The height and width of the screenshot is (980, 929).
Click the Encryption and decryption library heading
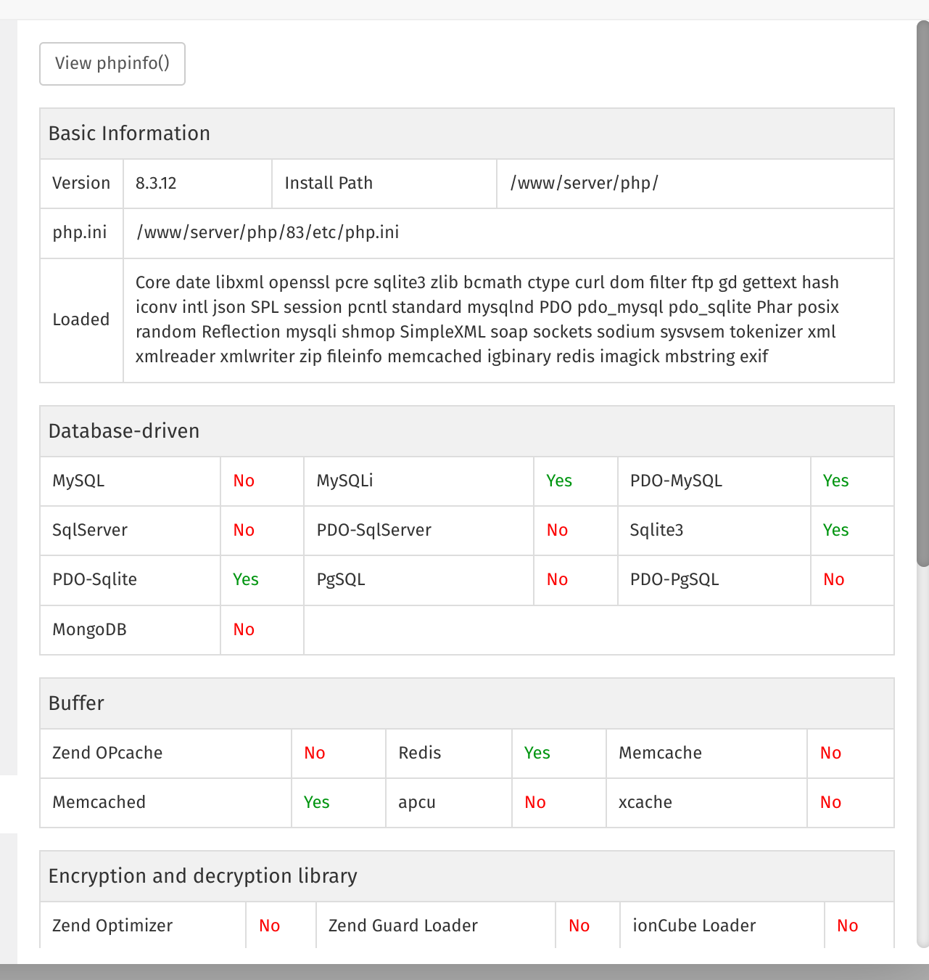point(203,876)
